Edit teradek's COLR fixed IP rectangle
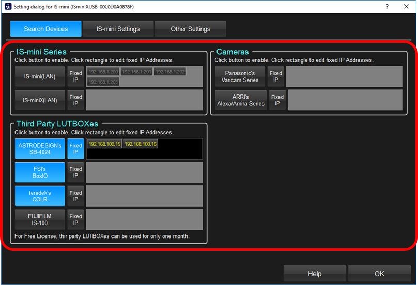This screenshot has height=285, width=418. pos(144,196)
